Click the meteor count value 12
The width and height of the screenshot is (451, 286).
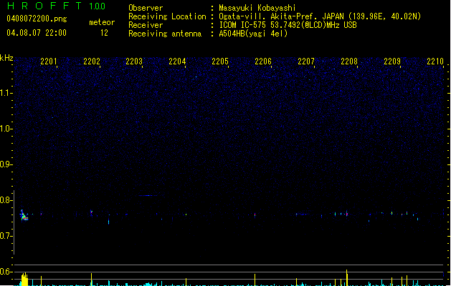coord(104,33)
